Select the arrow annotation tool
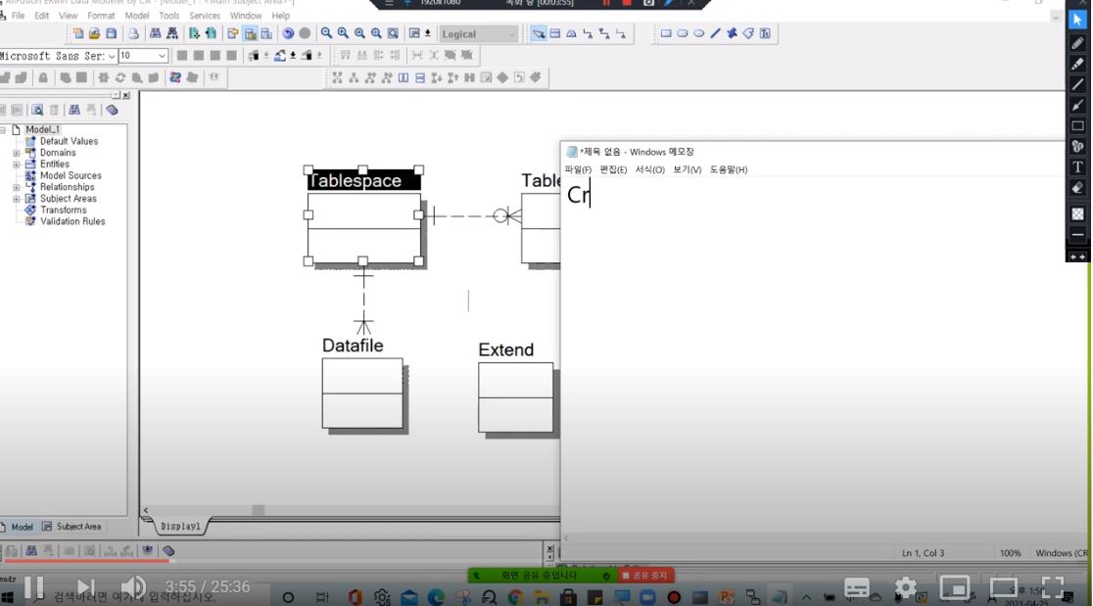Image resolution: width=1093 pixels, height=606 pixels. [1077, 105]
